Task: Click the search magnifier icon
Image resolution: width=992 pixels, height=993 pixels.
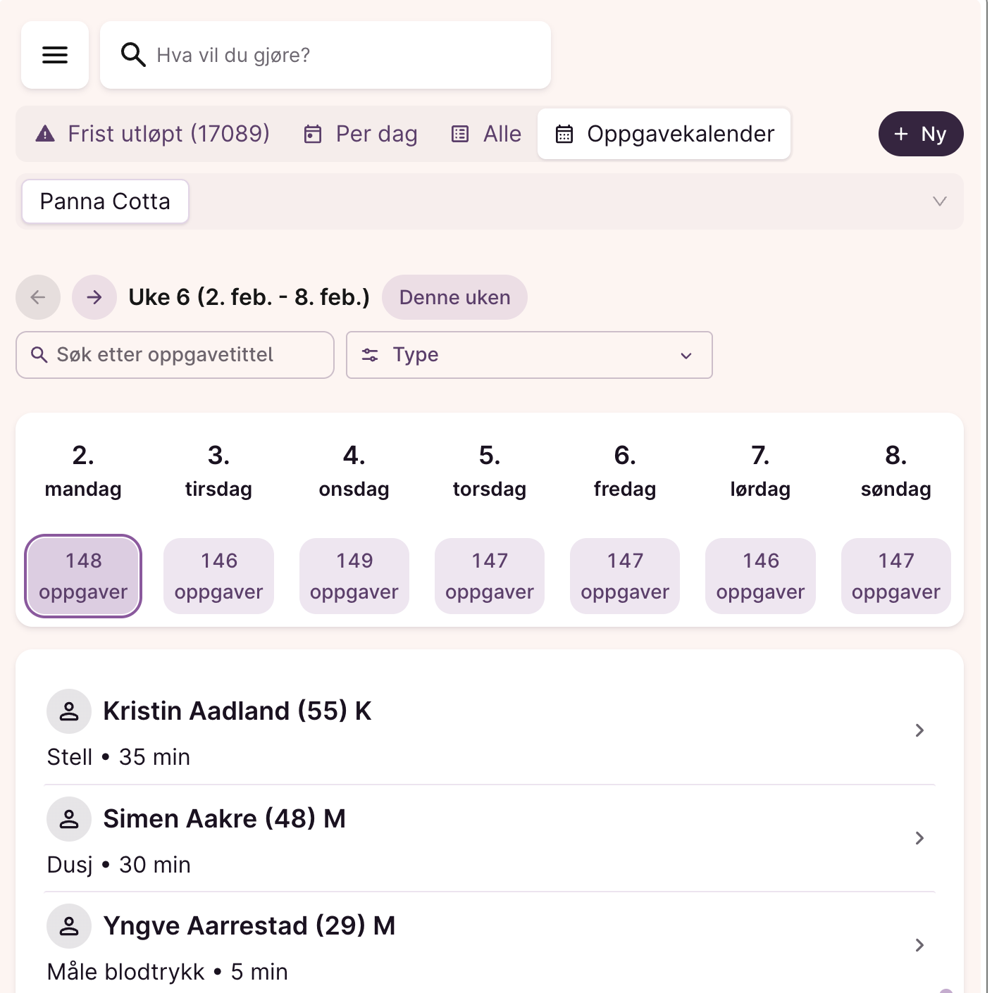Action: tap(132, 55)
